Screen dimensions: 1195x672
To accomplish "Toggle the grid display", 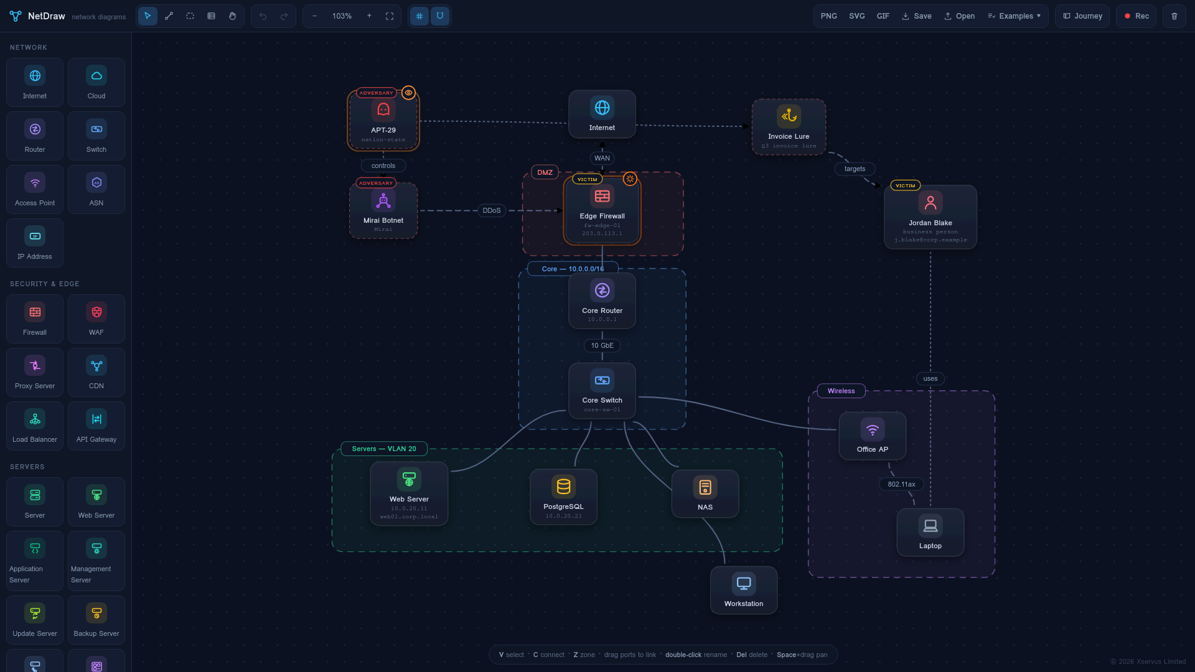I will (419, 16).
